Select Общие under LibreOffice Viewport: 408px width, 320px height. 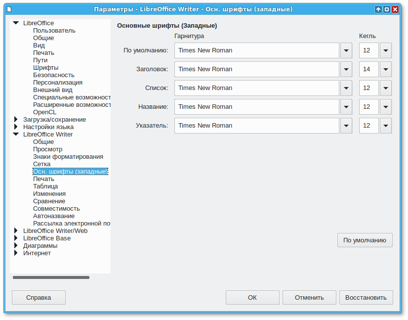point(43,38)
